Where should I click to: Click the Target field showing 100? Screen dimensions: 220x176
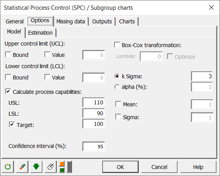[93, 124]
